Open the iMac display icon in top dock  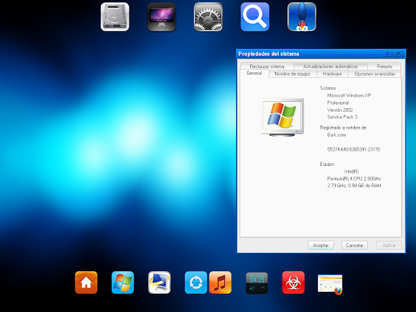click(x=162, y=17)
